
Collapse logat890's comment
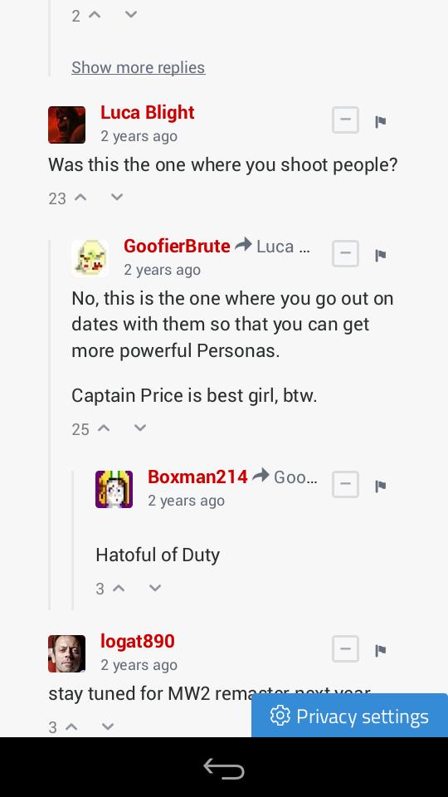pyautogui.click(x=345, y=649)
